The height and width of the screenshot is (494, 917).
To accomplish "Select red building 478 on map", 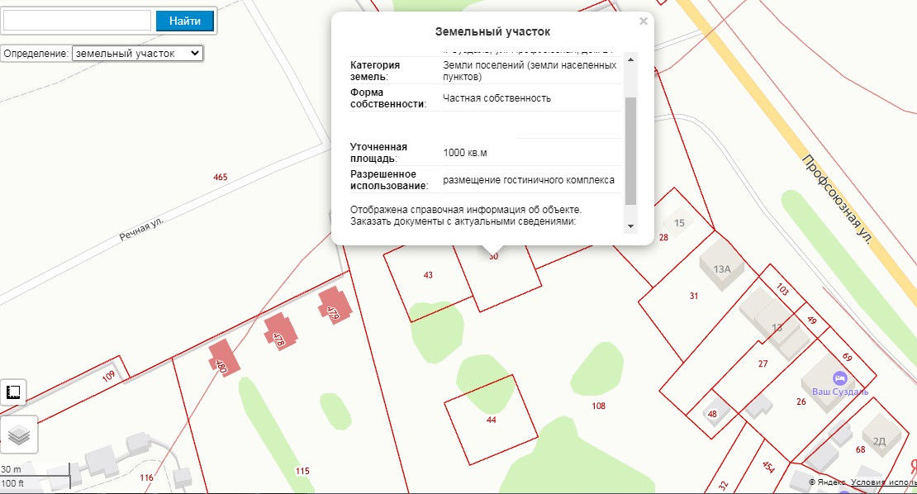I will point(280,332).
